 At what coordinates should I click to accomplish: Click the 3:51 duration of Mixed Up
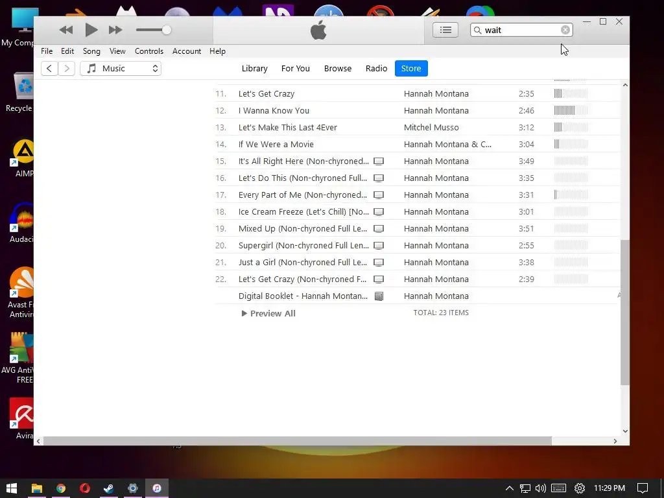(x=527, y=229)
